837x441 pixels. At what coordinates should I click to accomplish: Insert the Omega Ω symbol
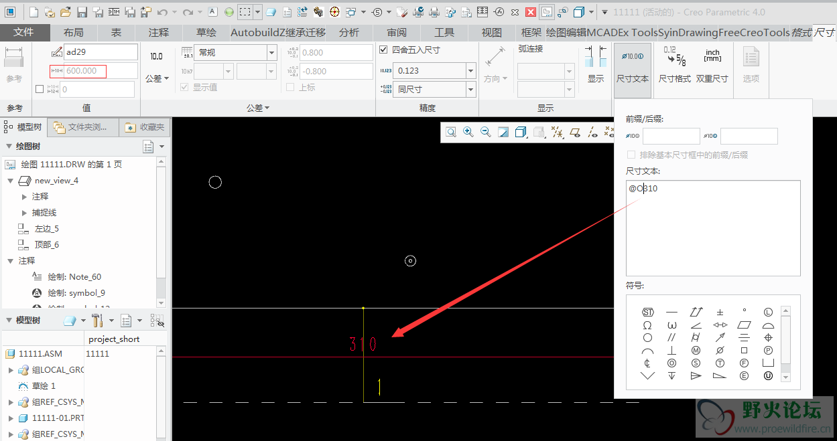coord(647,325)
